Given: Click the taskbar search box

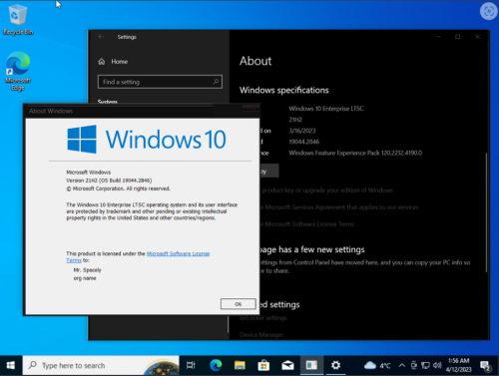Looking at the screenshot, I should pyautogui.click(x=101, y=365).
